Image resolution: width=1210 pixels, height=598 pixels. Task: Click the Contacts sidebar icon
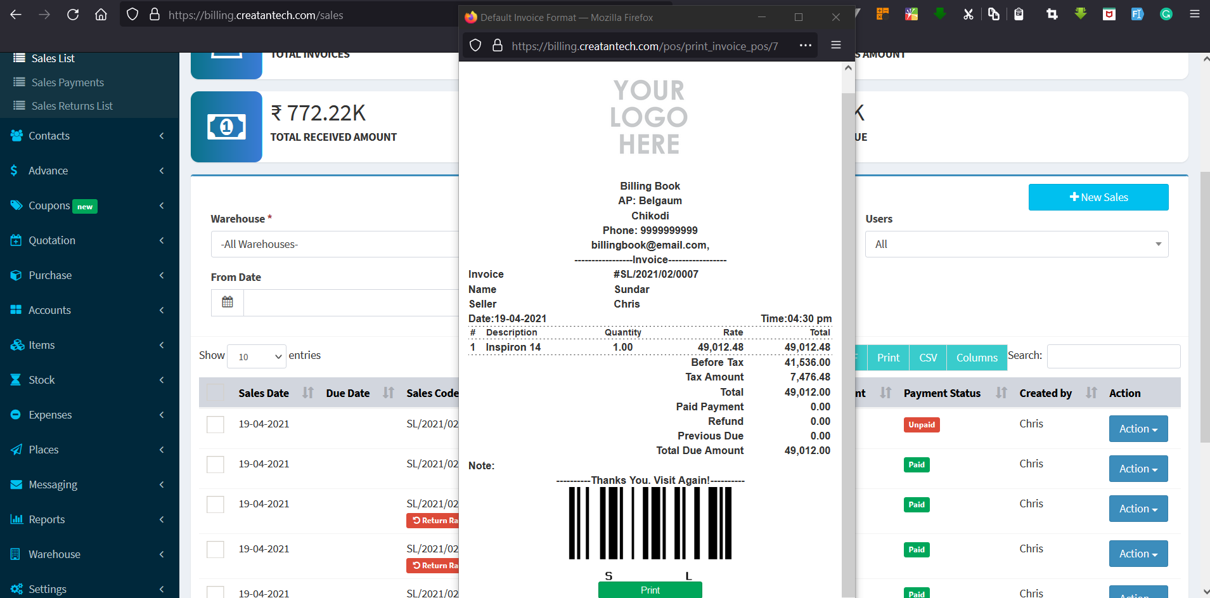16,136
